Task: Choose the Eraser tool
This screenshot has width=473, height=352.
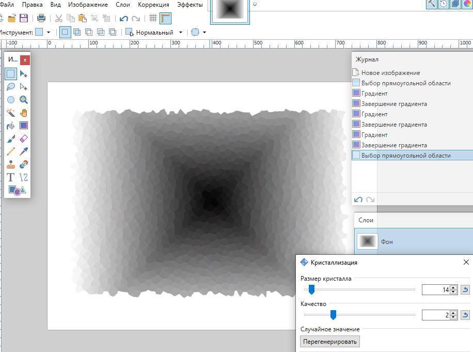Action: click(24, 139)
